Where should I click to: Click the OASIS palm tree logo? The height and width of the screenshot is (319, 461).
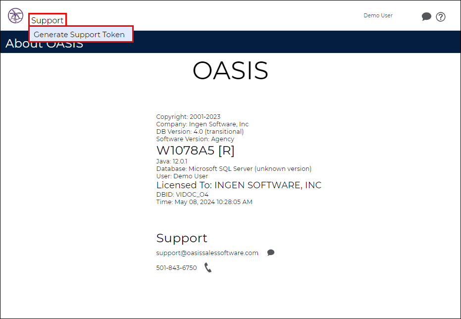15,15
